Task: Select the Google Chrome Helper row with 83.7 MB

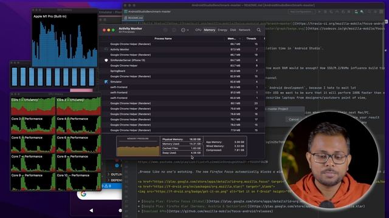Action: 182,66
